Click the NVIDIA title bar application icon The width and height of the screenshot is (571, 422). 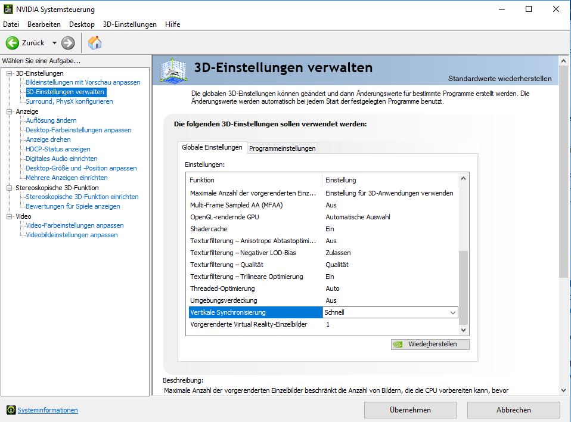pyautogui.click(x=8, y=9)
